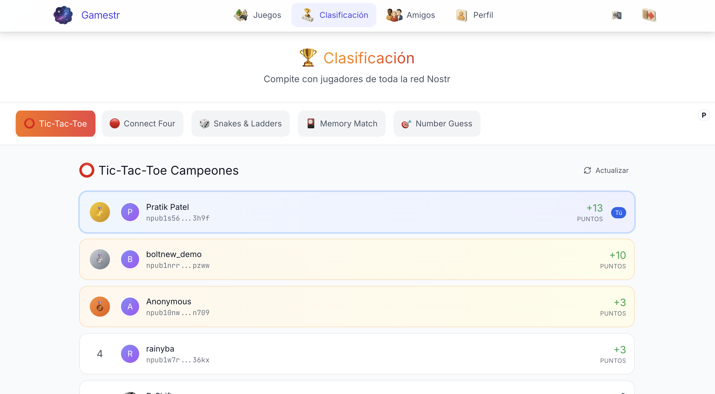This screenshot has height=394, width=715.
Task: Click boltnew_demo's purple B avatar
Action: [x=130, y=259]
